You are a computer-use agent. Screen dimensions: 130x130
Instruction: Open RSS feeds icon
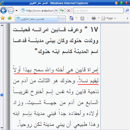pos(82,18)
